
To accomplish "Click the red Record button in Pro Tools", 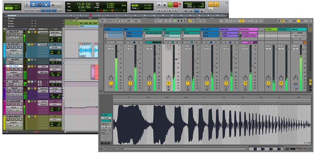I will click(x=176, y=5).
